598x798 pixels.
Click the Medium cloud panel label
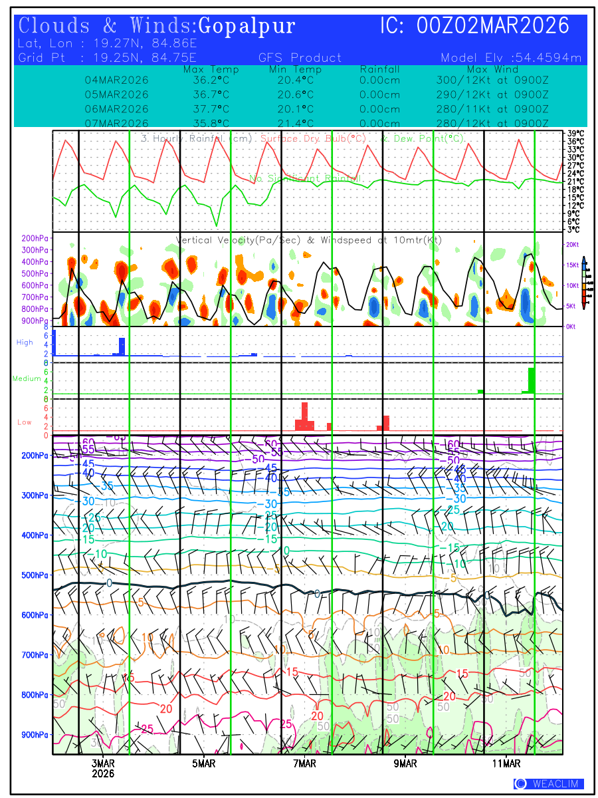(27, 379)
